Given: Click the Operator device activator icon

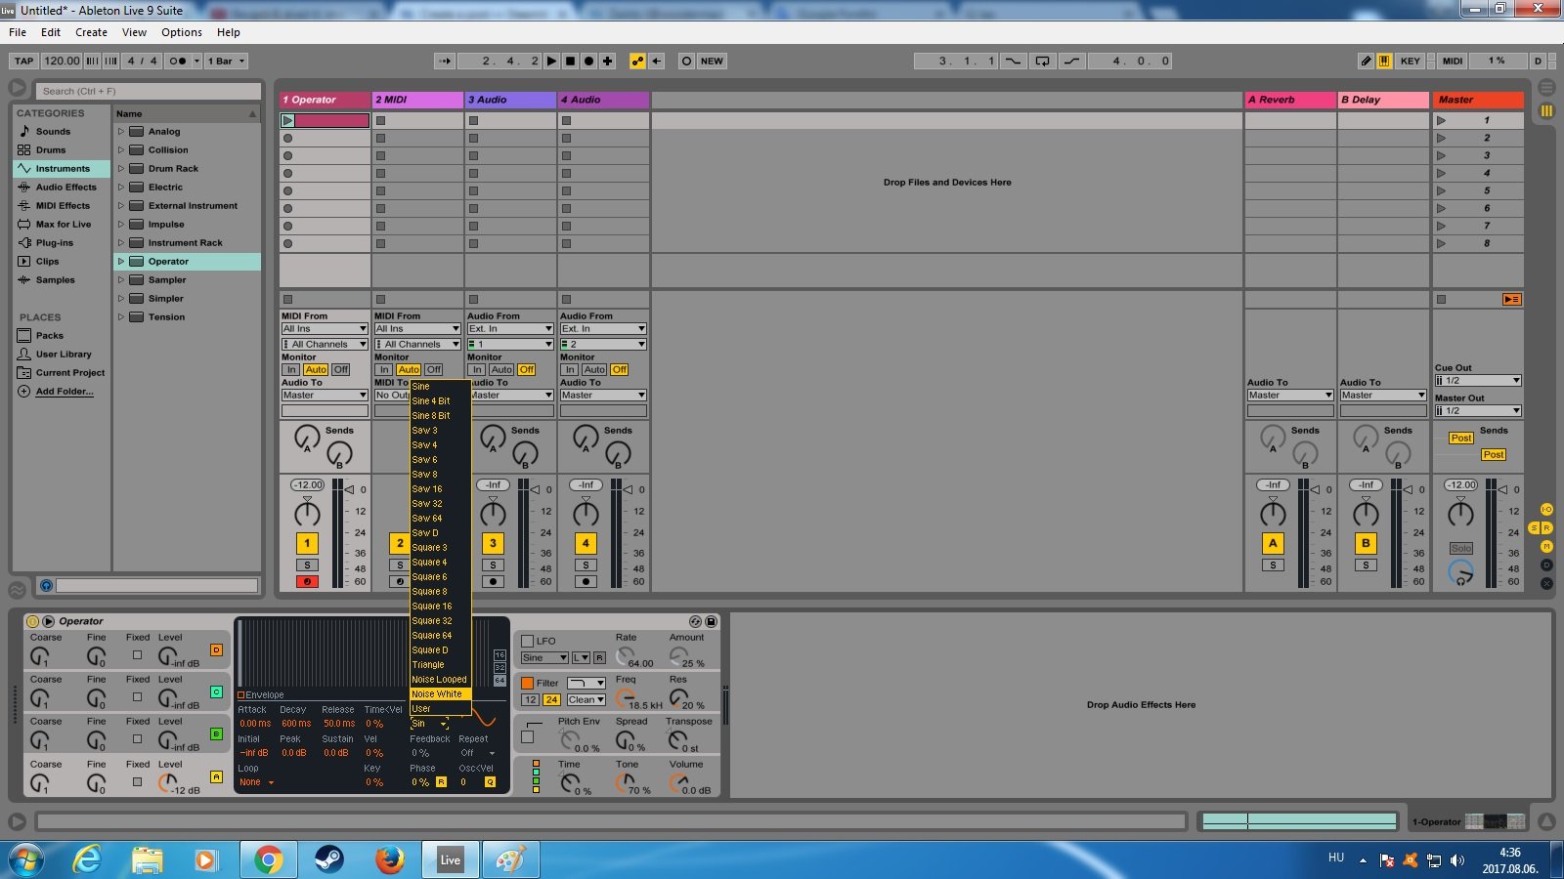Looking at the screenshot, I should tap(32, 621).
